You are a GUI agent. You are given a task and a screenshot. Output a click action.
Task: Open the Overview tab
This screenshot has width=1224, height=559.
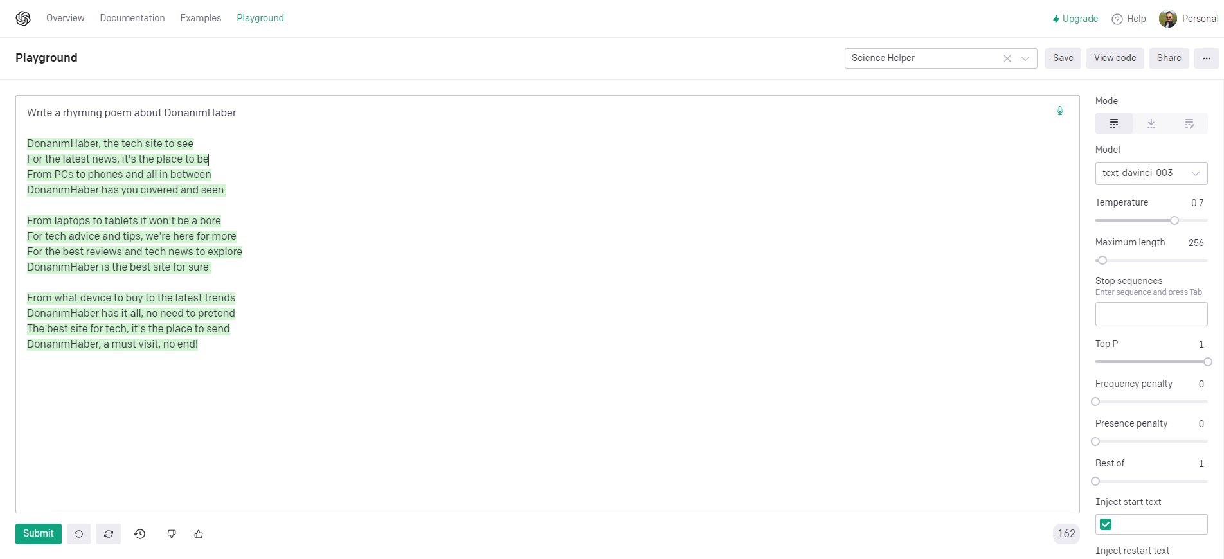click(66, 18)
